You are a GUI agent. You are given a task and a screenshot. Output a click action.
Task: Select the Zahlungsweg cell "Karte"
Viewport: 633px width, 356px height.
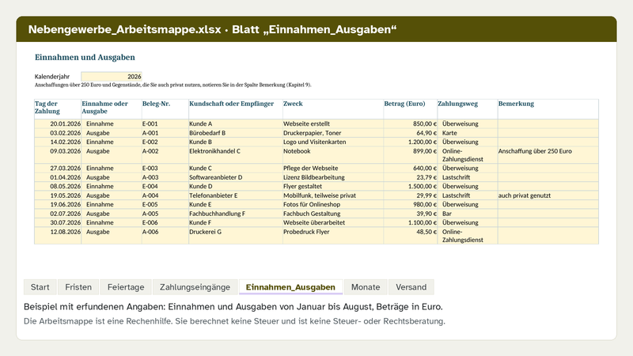click(468, 133)
